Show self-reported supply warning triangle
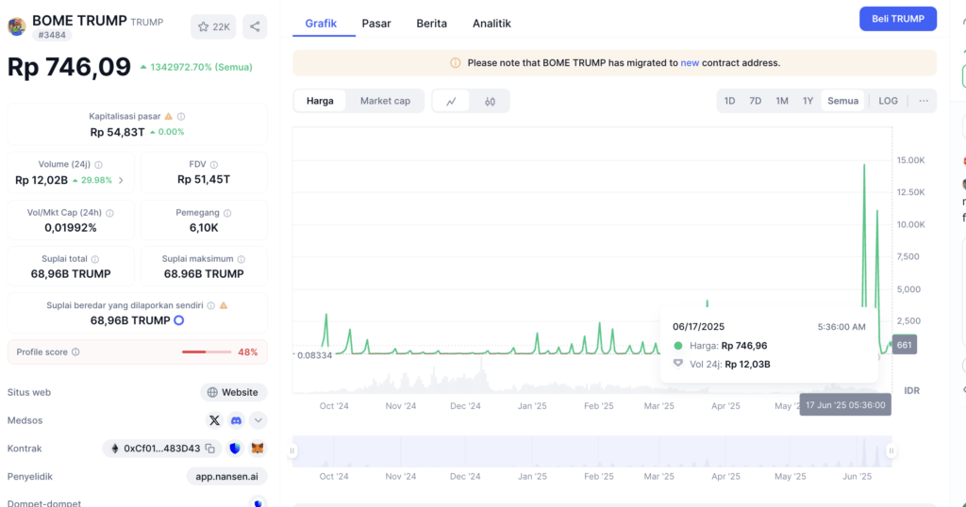This screenshot has height=507, width=966. point(224,305)
